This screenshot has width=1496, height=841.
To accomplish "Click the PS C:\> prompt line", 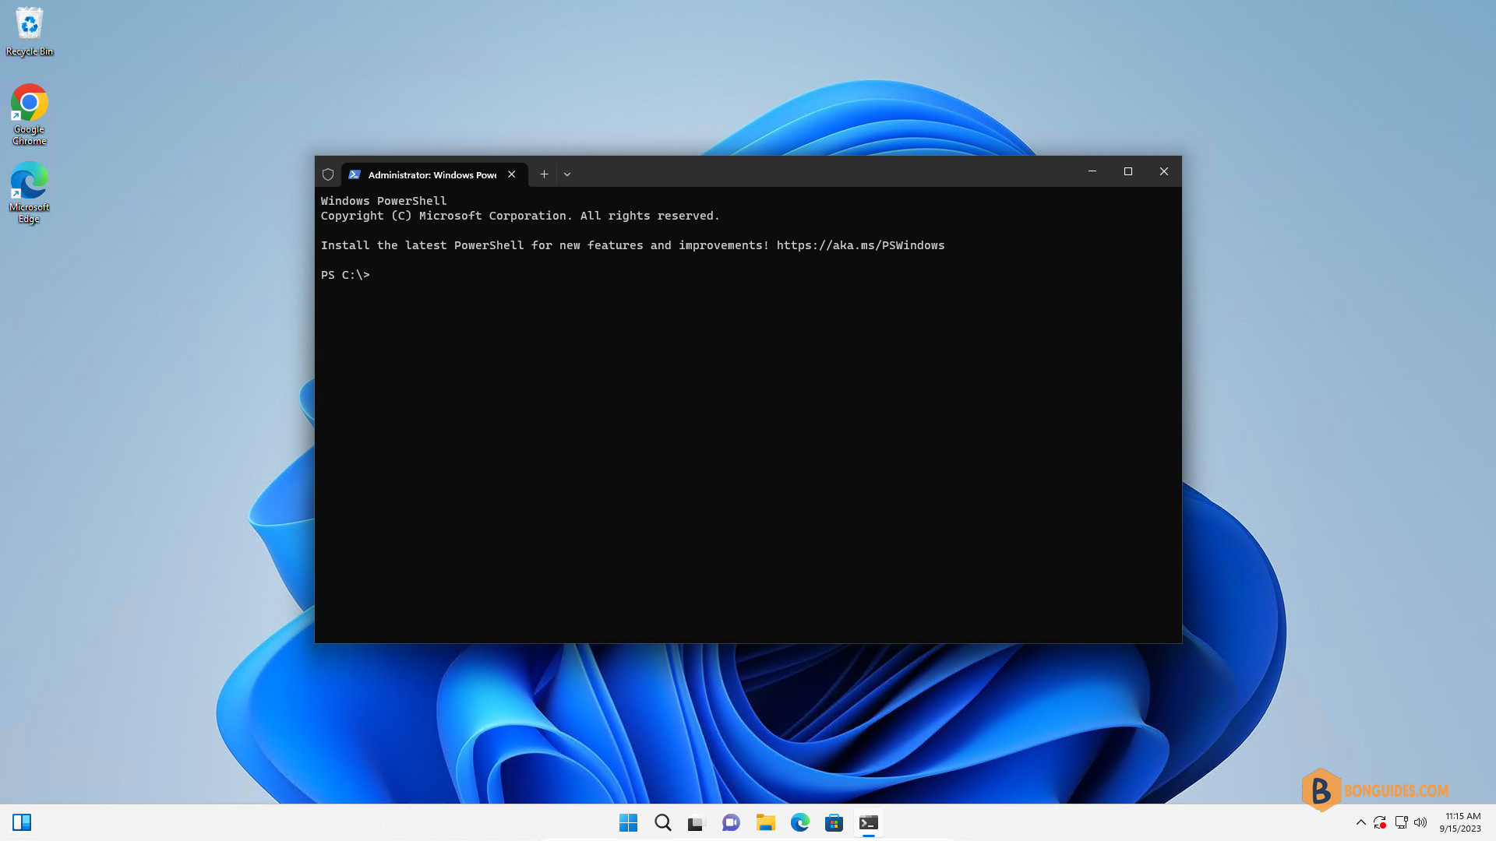I will pyautogui.click(x=345, y=275).
